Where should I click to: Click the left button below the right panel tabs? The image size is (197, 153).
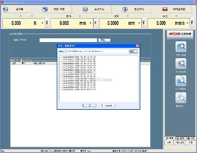(169, 143)
